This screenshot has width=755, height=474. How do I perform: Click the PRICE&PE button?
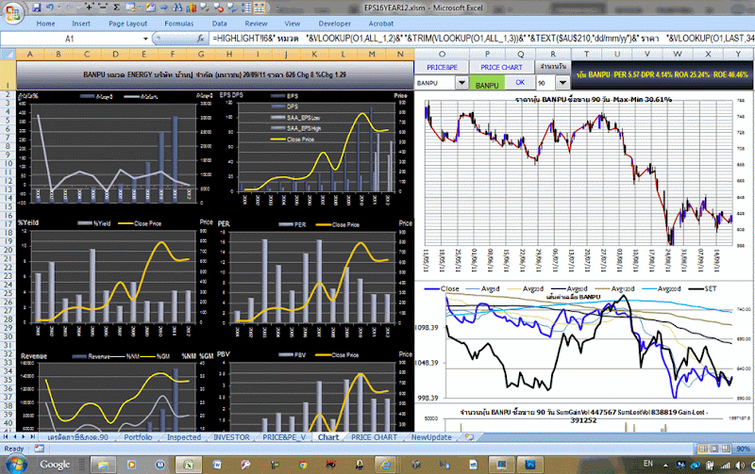tap(442, 67)
